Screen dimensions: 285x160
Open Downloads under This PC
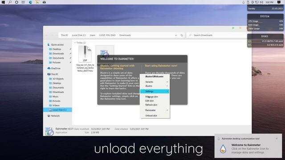(58, 92)
